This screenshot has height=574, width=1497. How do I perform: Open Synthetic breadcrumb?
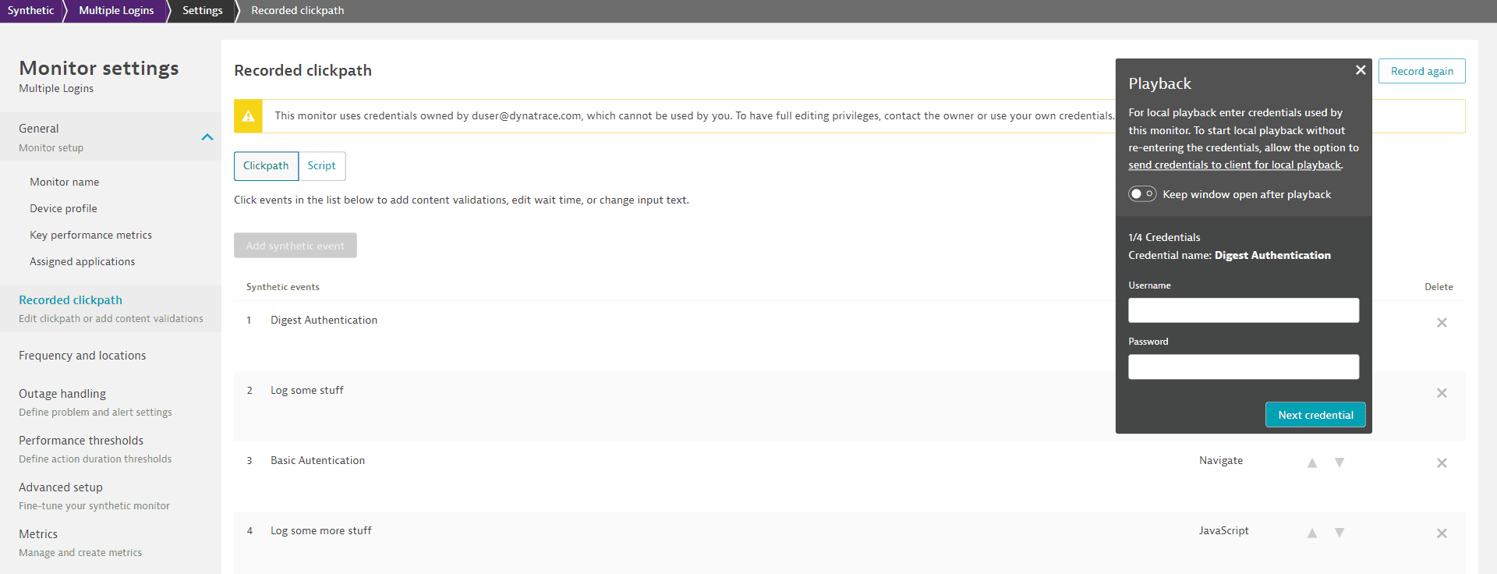(31, 11)
